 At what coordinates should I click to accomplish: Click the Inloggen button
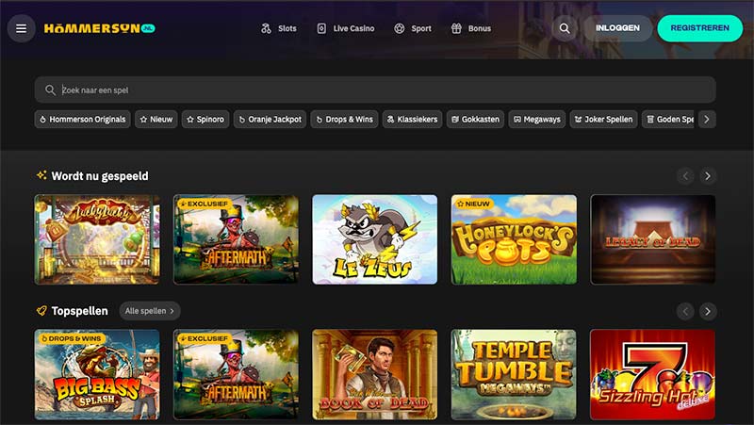(617, 28)
